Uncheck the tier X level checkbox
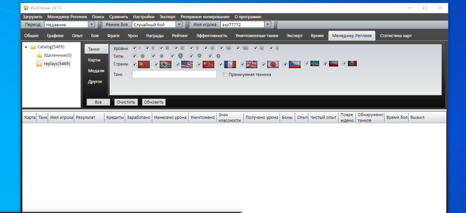The image size is (466, 213). tap(271, 48)
